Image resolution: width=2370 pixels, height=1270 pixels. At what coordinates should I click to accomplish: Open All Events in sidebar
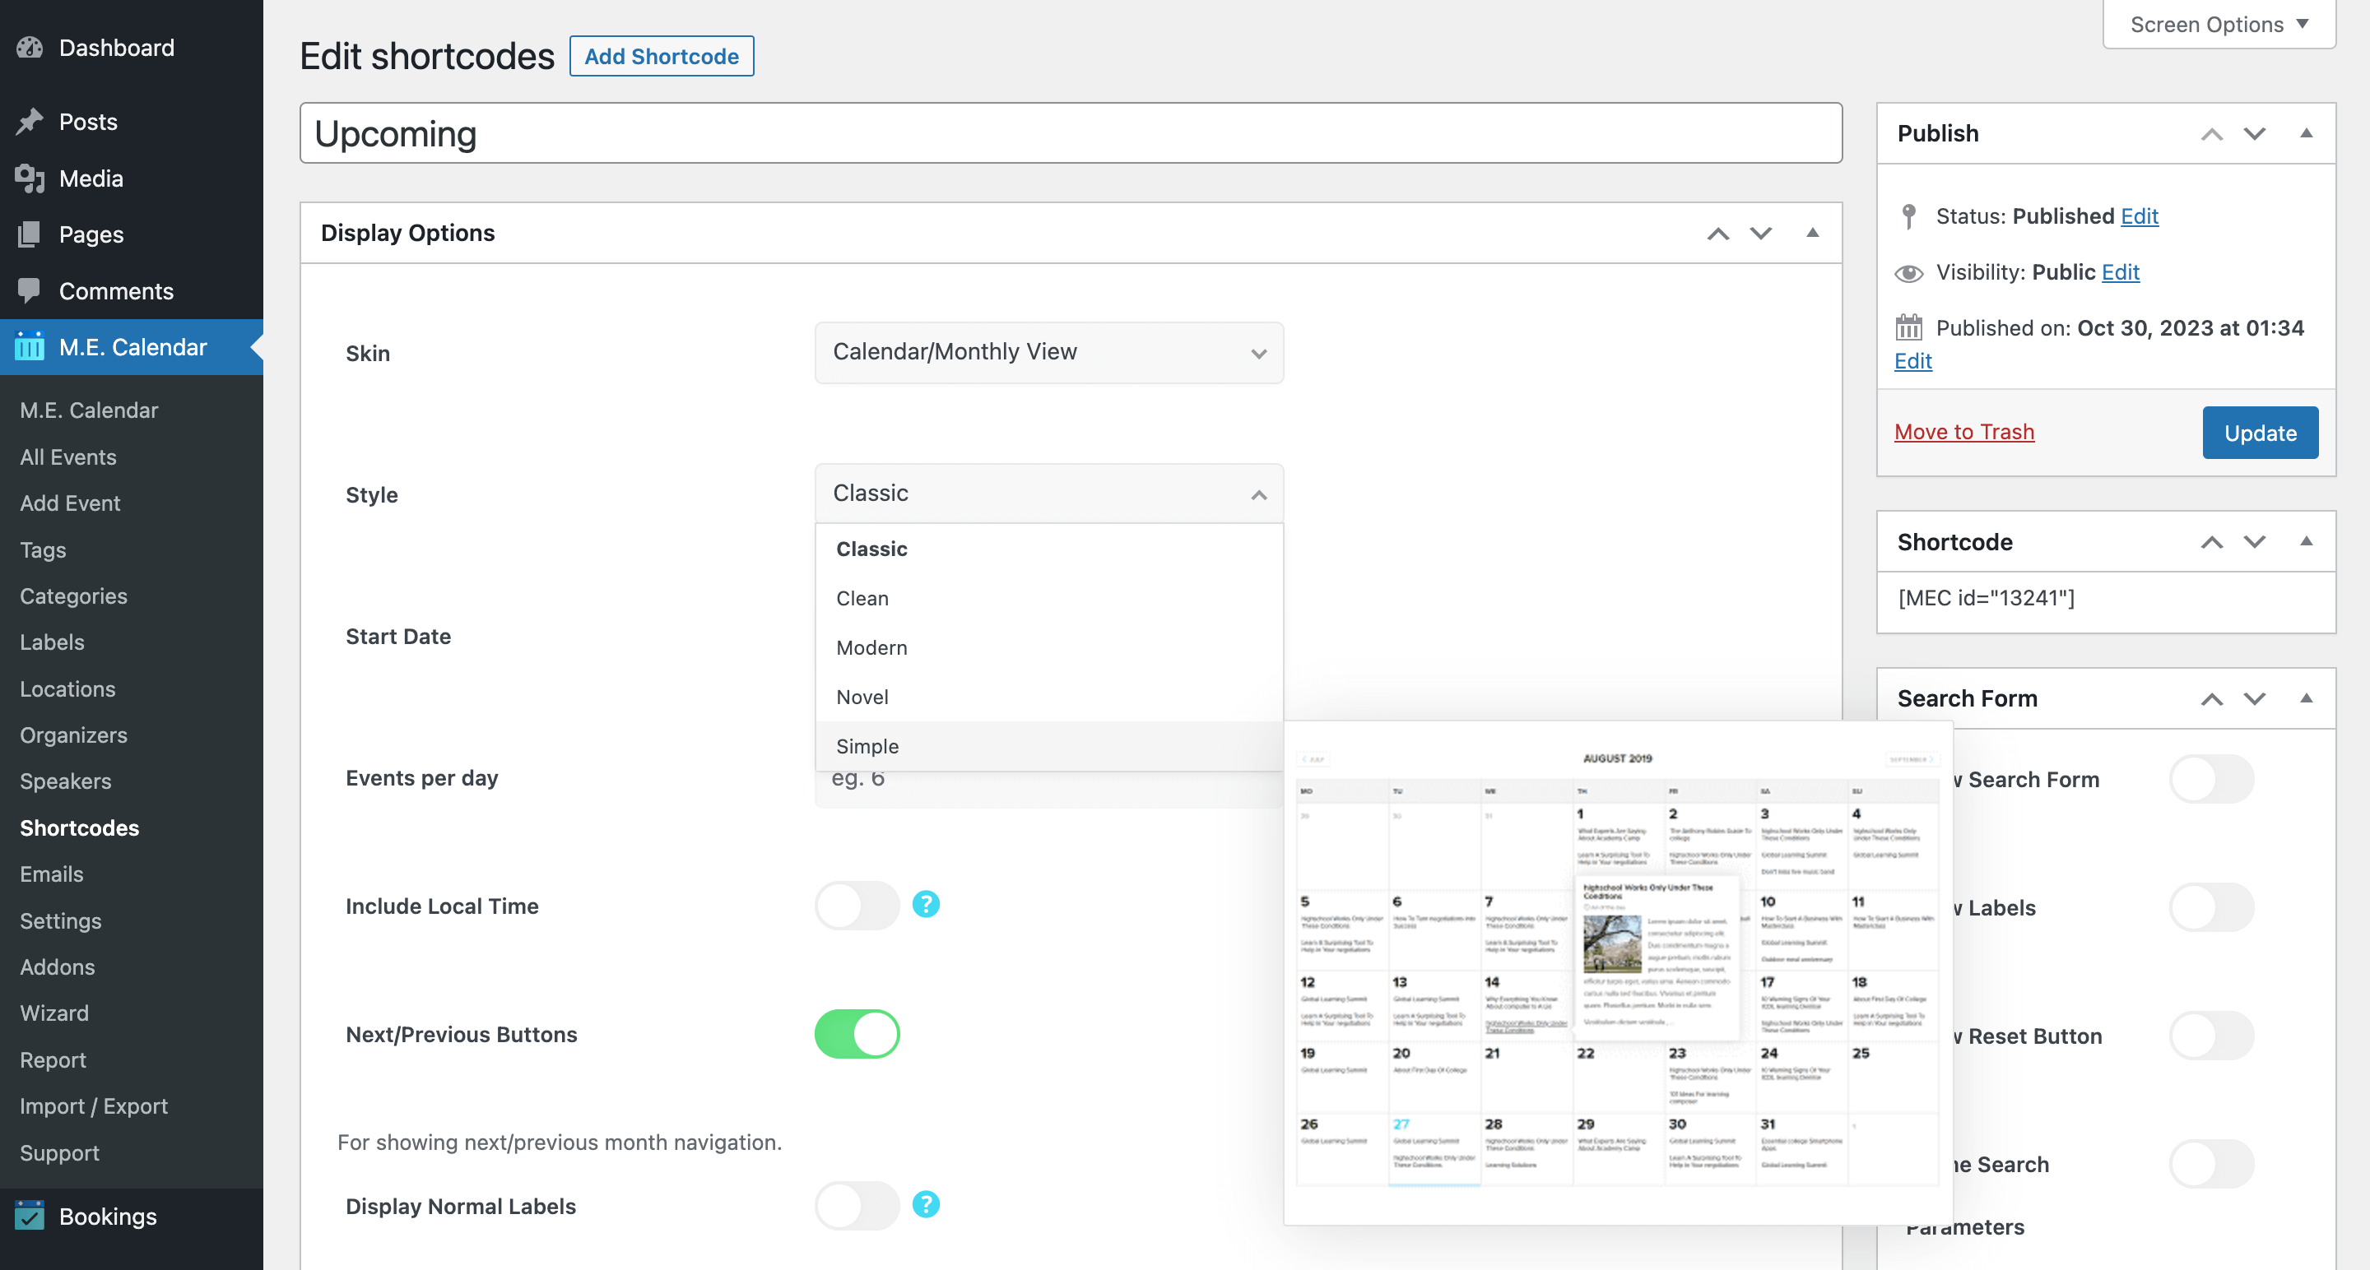pyautogui.click(x=68, y=457)
